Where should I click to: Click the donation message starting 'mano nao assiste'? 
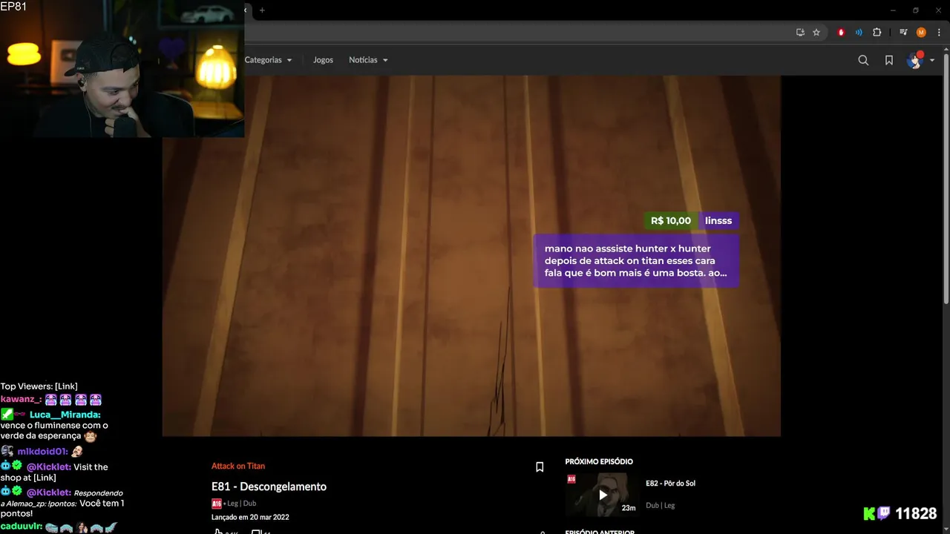pyautogui.click(x=636, y=261)
